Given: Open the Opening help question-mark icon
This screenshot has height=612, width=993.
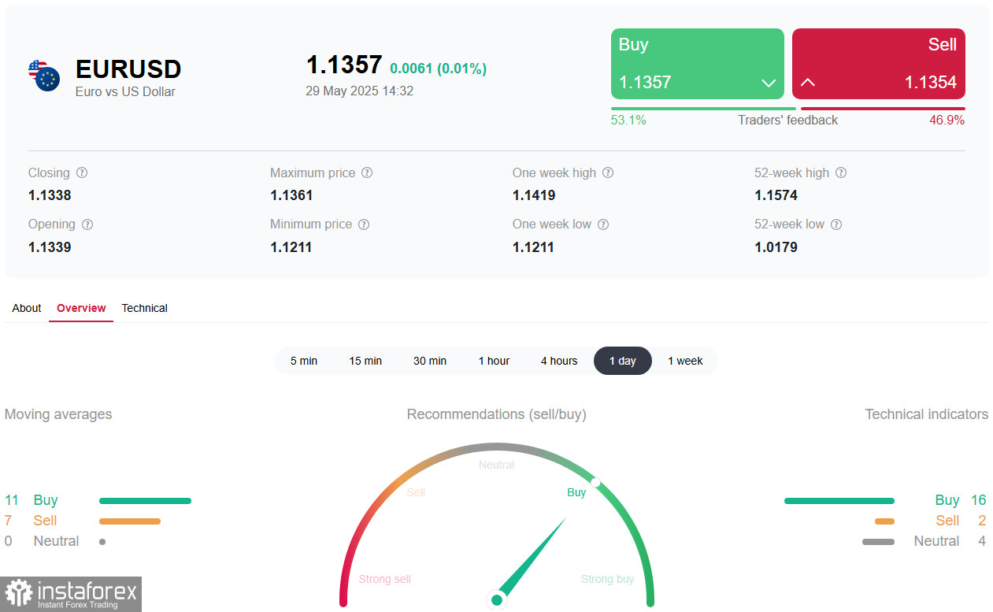Looking at the screenshot, I should click(x=87, y=224).
